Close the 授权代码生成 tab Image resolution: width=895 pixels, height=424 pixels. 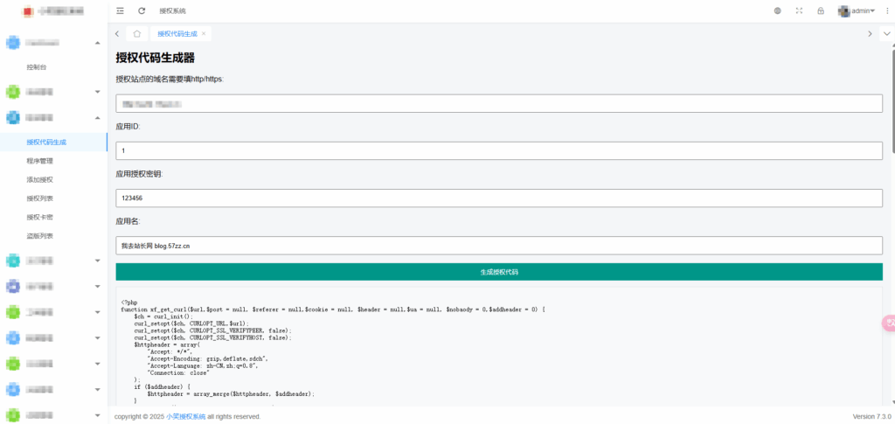(x=204, y=33)
